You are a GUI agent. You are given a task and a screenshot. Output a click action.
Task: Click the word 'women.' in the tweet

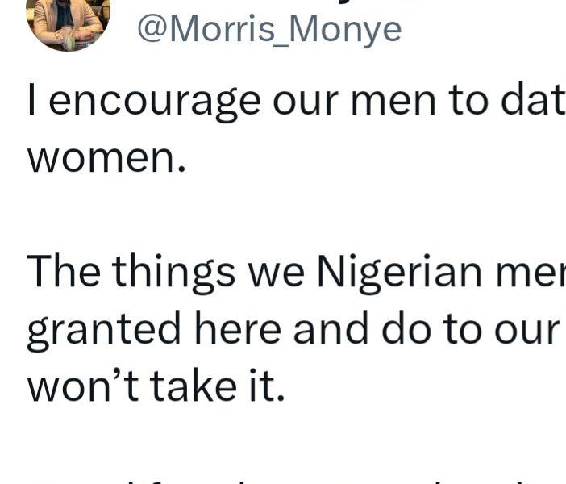[x=106, y=159]
